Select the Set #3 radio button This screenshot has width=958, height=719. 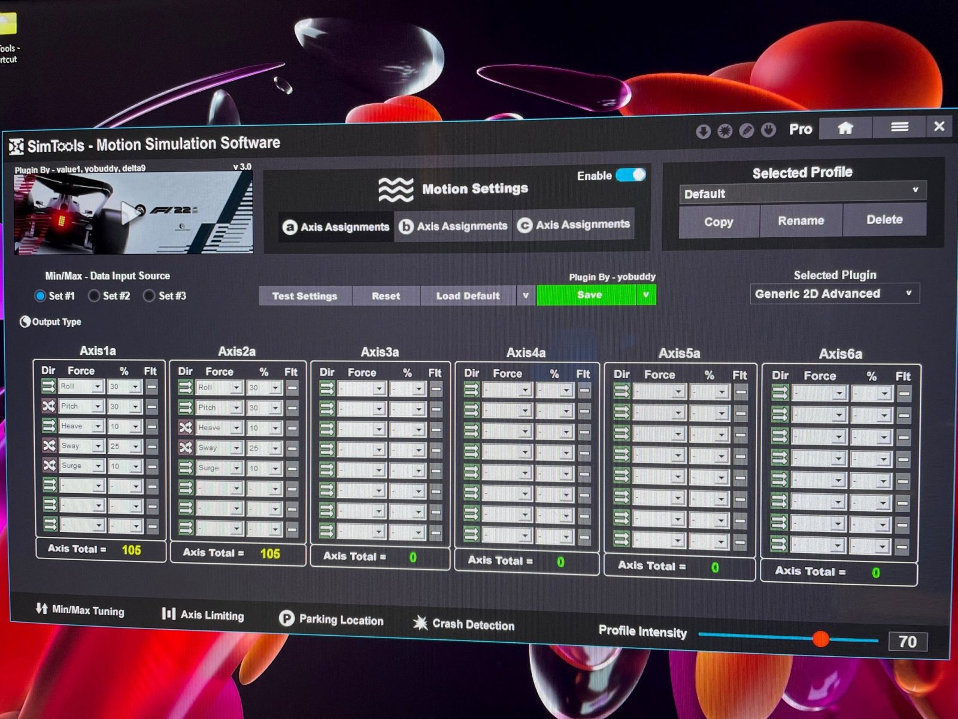[149, 295]
